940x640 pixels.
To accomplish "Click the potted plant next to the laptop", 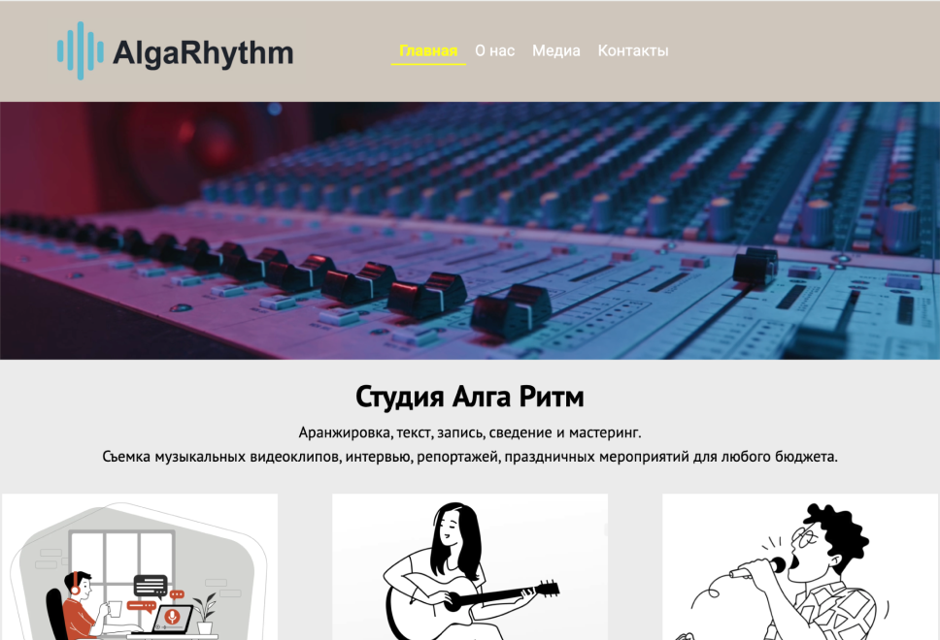I will click(x=206, y=612).
